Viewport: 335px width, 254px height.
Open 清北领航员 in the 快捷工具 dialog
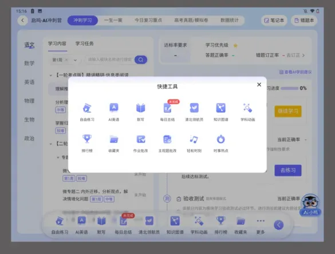coord(194,112)
